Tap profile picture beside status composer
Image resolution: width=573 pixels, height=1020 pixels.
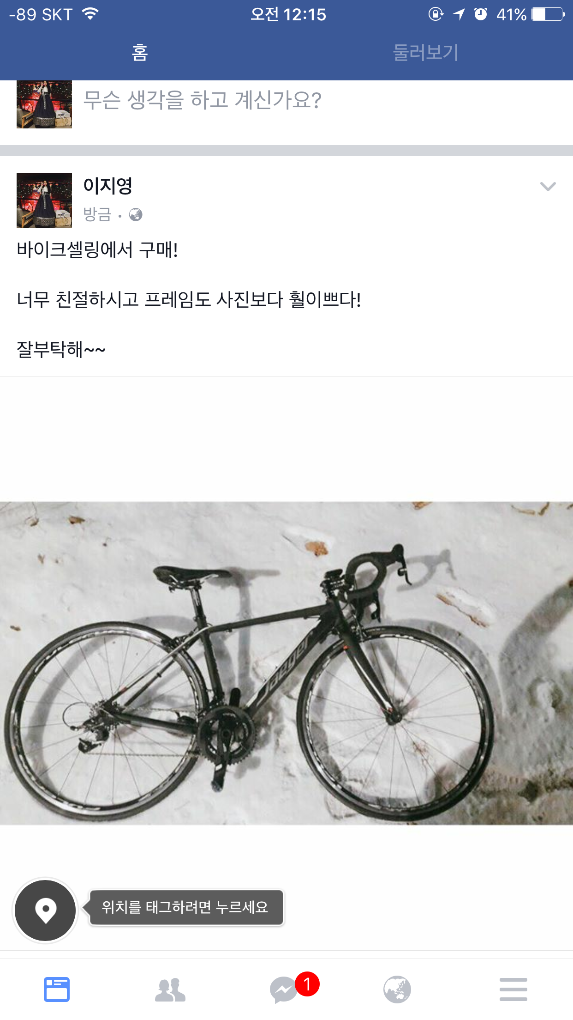44,104
